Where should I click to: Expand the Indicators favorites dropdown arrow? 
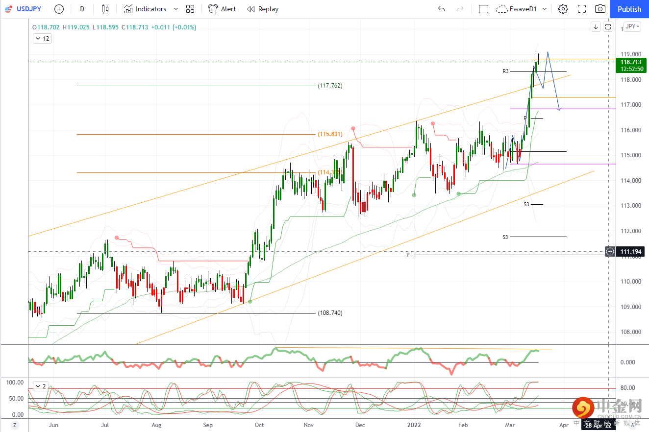click(176, 9)
